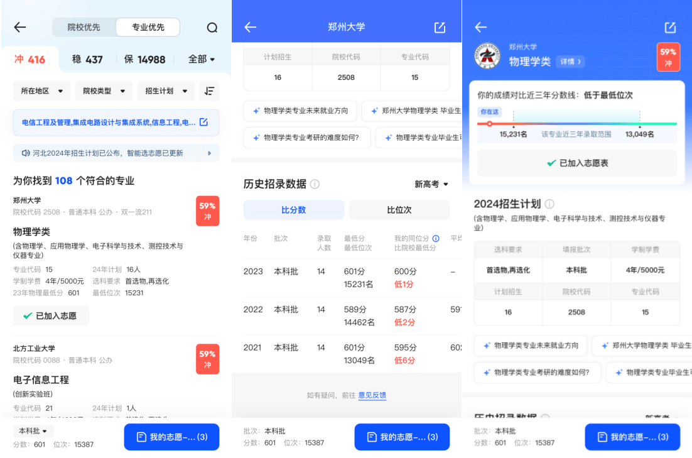This screenshot has height=458, width=692.
Task: Tap 59% 冲 badge for 北方工业大学
Action: point(207,359)
